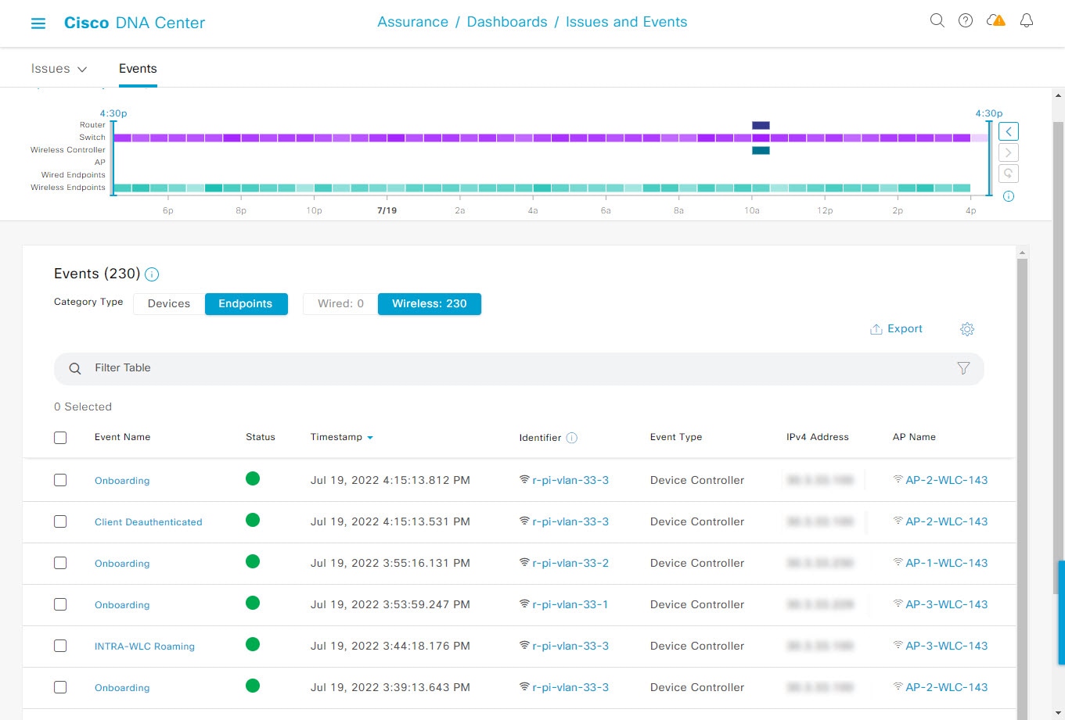The image size is (1065, 720).
Task: Open the notification bell
Action: pos(1027,20)
